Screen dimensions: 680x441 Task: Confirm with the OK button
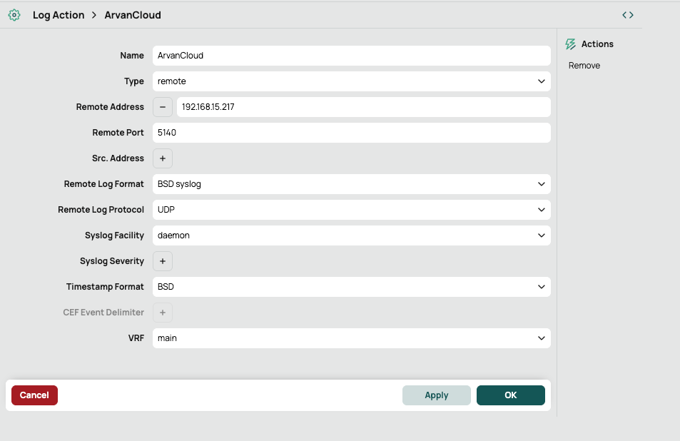510,395
